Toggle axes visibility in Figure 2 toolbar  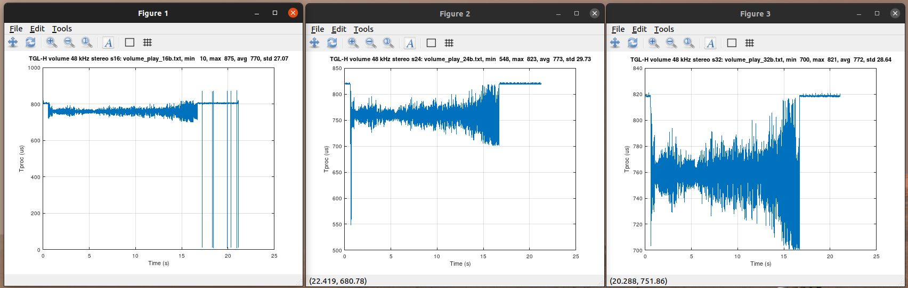coord(431,43)
